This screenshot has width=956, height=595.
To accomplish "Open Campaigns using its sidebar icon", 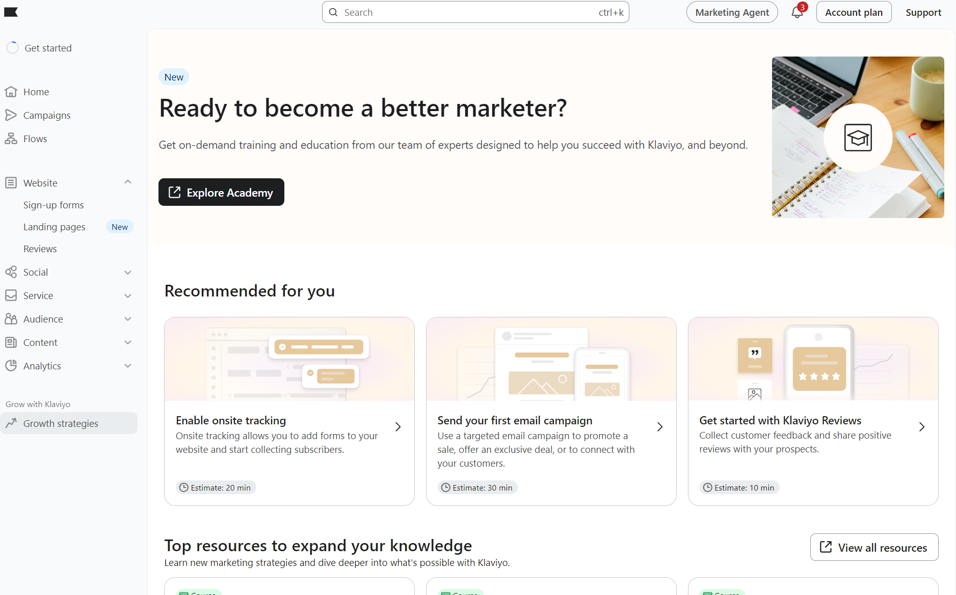I will [11, 115].
